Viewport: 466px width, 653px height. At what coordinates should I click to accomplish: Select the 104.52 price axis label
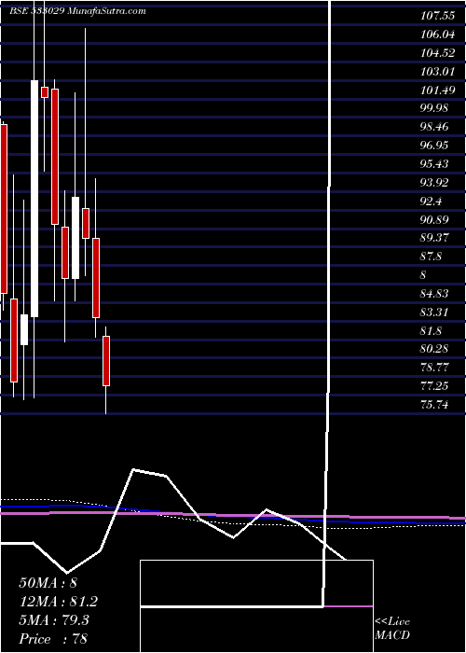click(436, 53)
